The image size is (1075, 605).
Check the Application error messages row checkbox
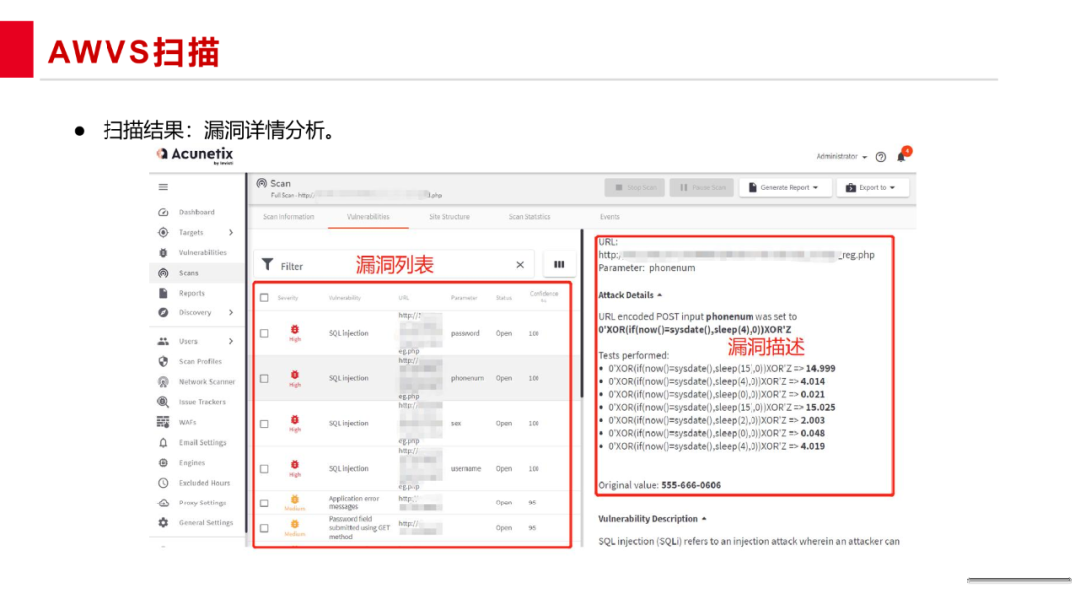point(264,503)
